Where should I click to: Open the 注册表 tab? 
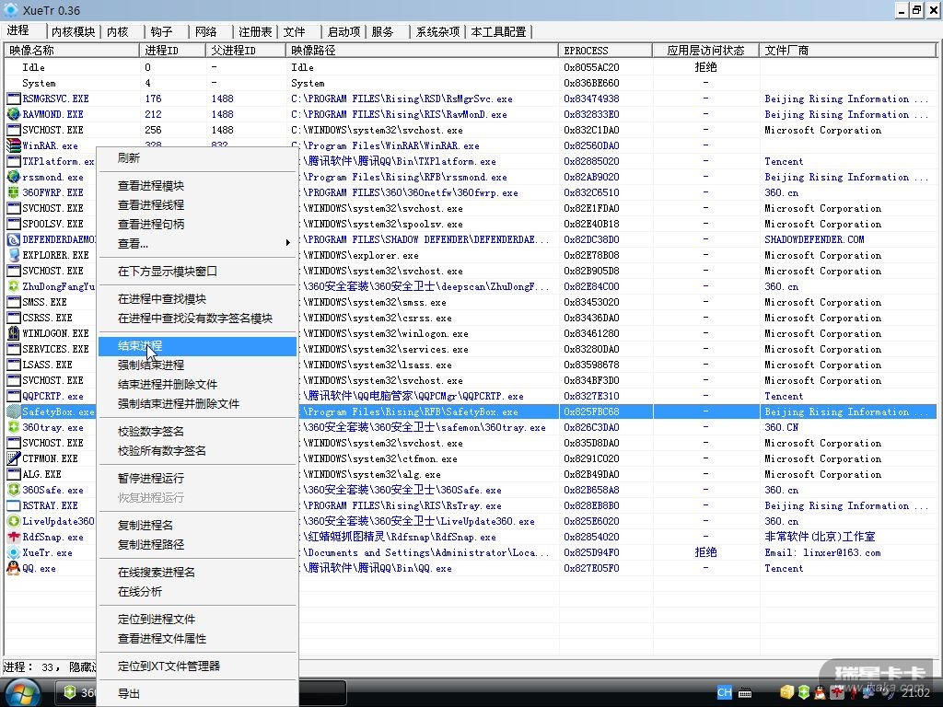click(x=255, y=32)
